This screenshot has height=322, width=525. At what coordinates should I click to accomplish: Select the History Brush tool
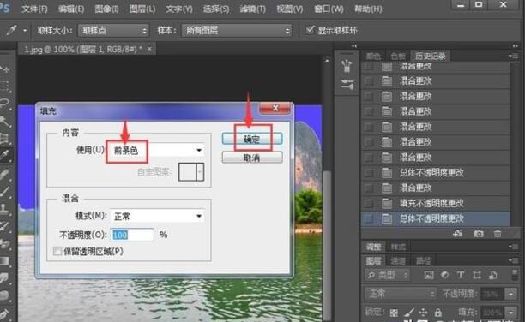tap(4, 226)
